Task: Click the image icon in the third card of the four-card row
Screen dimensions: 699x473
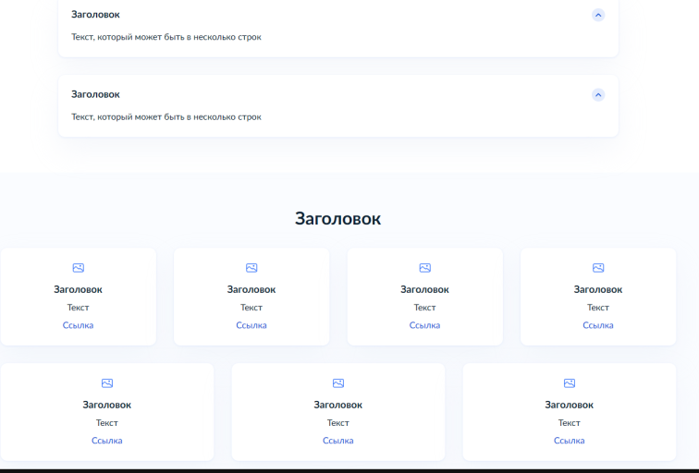Action: coord(424,268)
